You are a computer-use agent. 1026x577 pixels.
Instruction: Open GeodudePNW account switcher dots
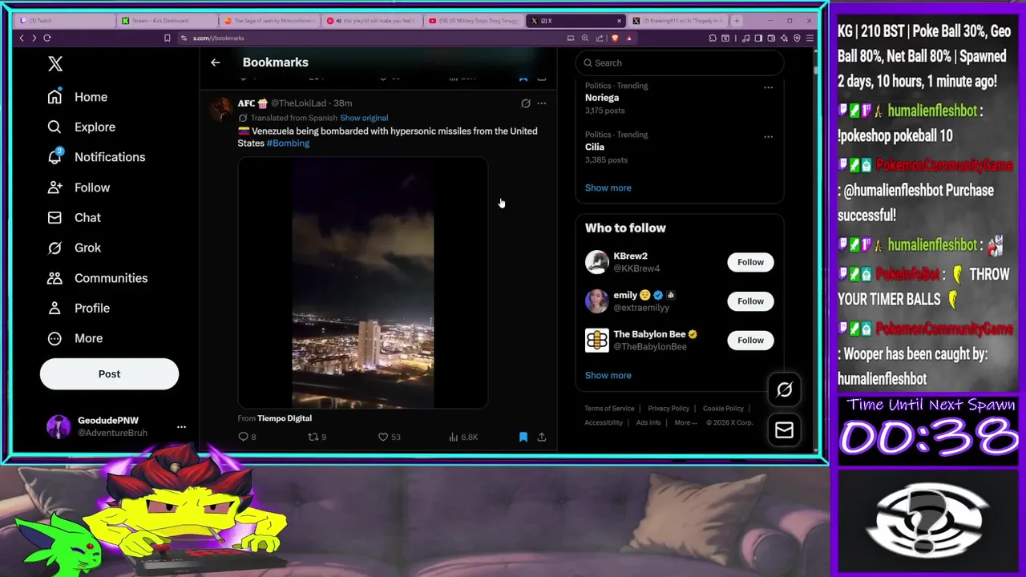[181, 427]
